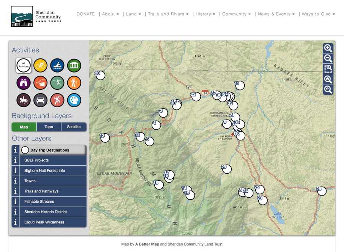Open the About dropdown menu
The height and width of the screenshot is (252, 344).
point(110,14)
